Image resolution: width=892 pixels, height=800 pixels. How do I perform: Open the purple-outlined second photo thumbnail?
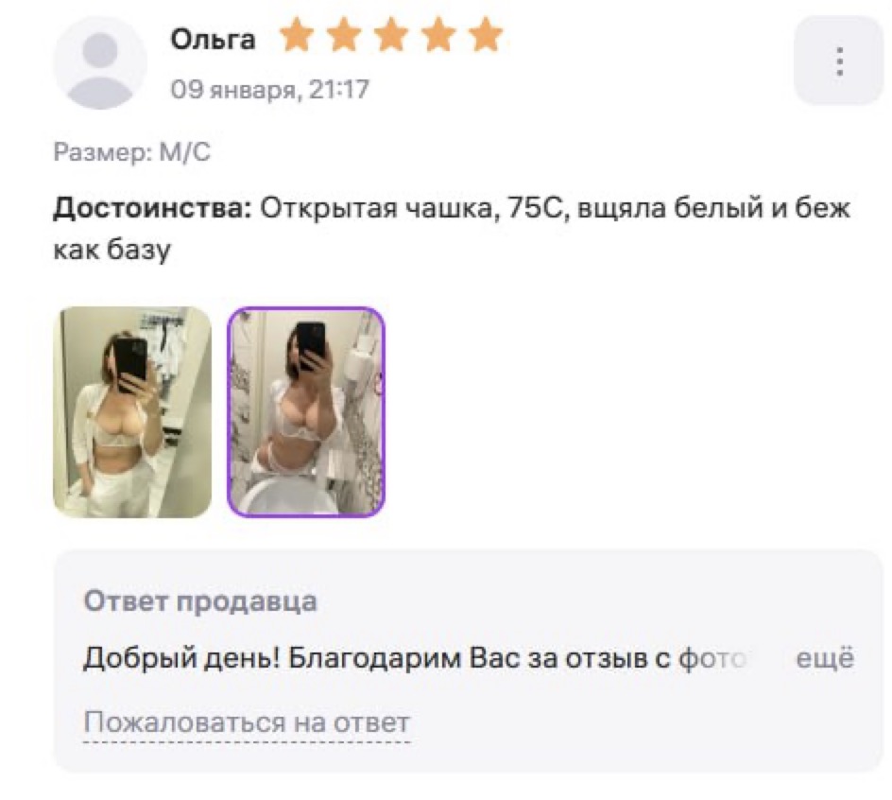[x=306, y=412]
